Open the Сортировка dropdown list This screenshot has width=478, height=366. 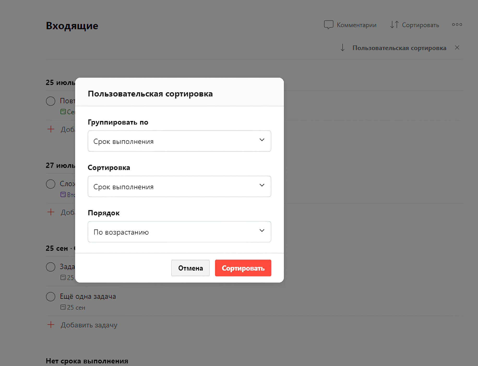tap(180, 186)
